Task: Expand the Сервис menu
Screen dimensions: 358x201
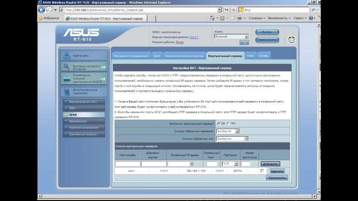Action: [x=300, y=18]
